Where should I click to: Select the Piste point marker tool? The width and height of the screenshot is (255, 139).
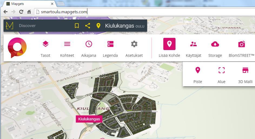coord(198,70)
